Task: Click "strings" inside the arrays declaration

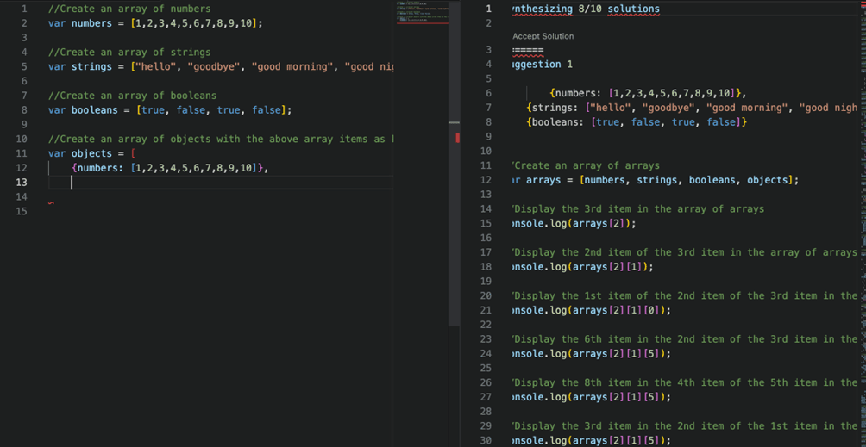Action: 657,180
